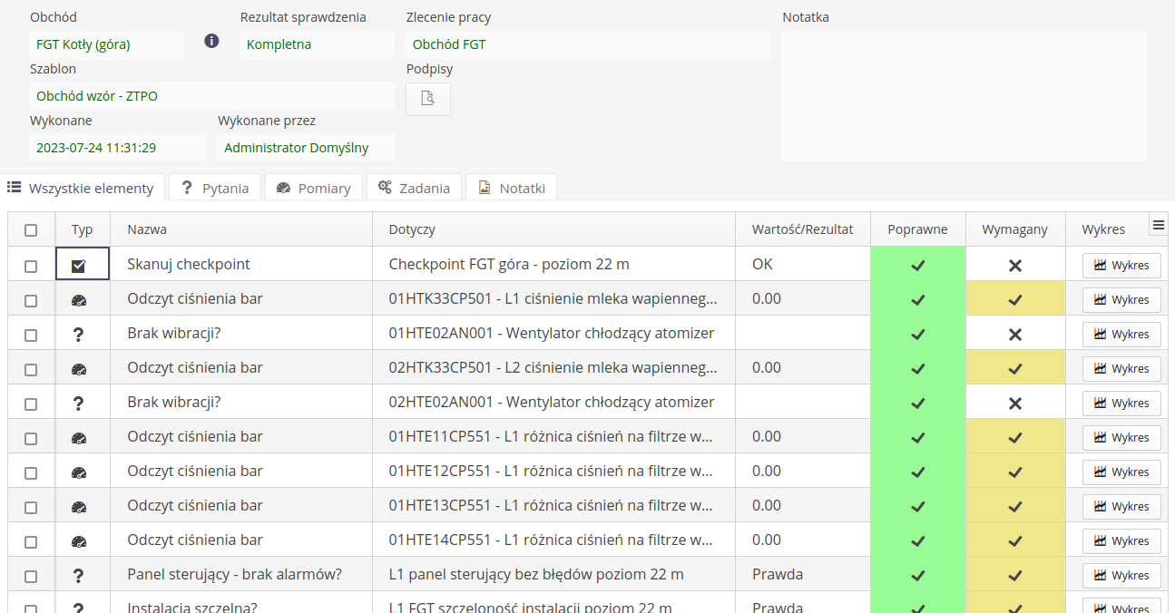The image size is (1175, 613).
Task: Open Wykres for 02HTK33CP501 pressure reading
Action: [x=1121, y=369]
